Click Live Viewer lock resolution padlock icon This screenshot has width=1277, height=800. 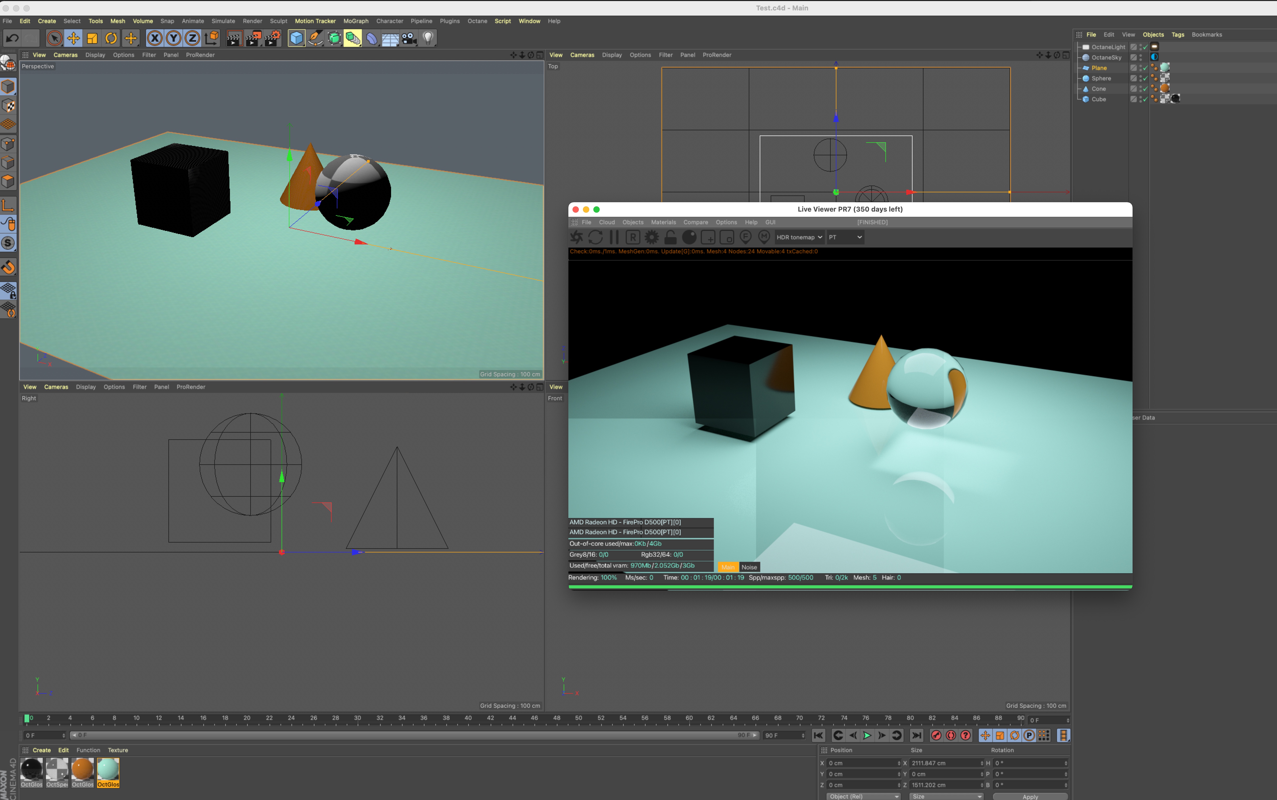point(671,237)
